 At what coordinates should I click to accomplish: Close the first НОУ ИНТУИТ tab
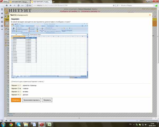click(x=29, y=2)
